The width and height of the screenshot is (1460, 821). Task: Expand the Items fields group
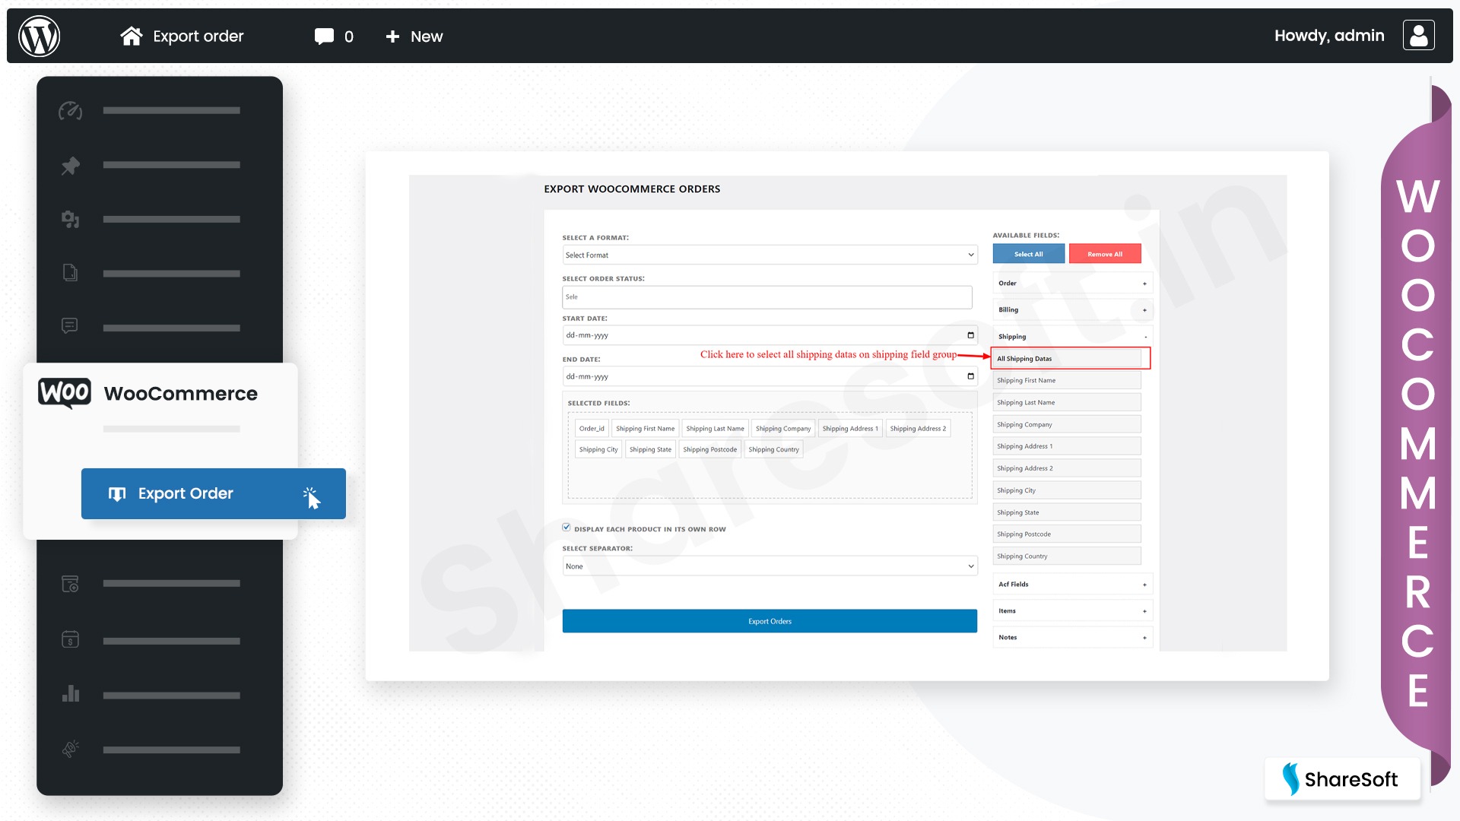pyautogui.click(x=1072, y=610)
